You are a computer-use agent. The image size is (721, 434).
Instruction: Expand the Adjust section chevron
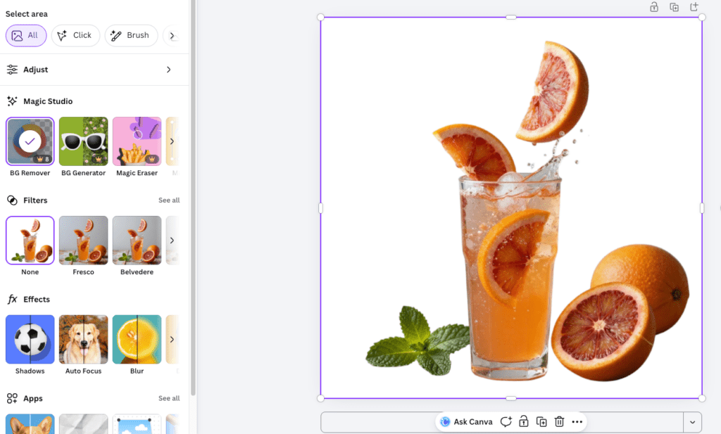click(x=168, y=70)
